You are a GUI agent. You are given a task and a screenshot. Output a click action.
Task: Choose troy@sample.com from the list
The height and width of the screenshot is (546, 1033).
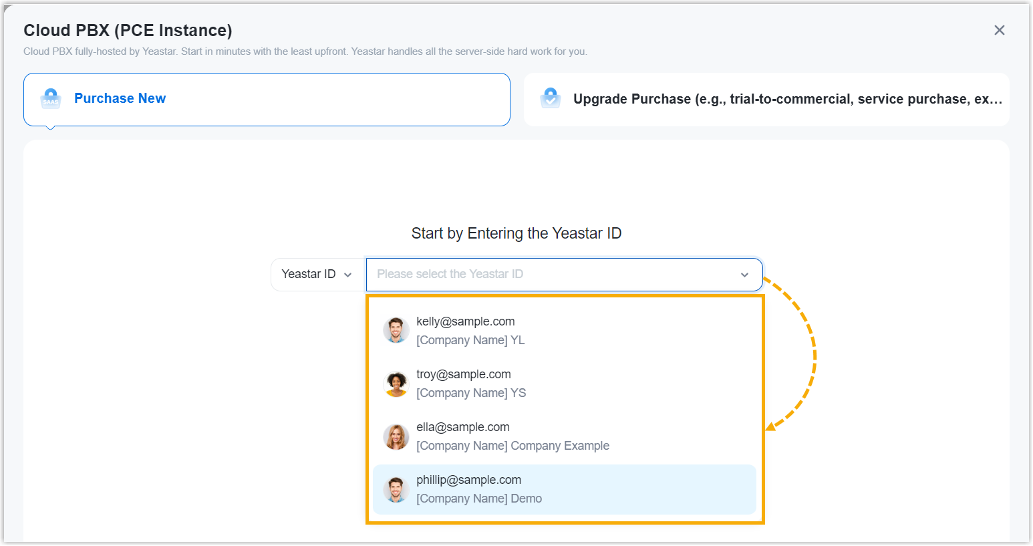[464, 374]
